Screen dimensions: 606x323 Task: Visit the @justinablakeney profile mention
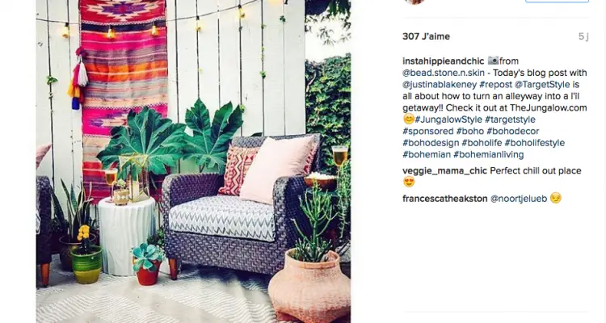coord(440,84)
